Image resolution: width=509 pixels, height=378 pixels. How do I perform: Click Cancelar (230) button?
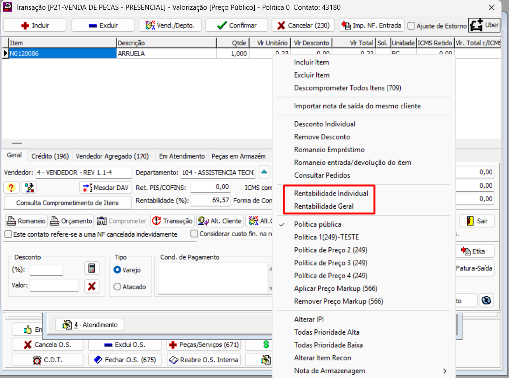click(303, 25)
